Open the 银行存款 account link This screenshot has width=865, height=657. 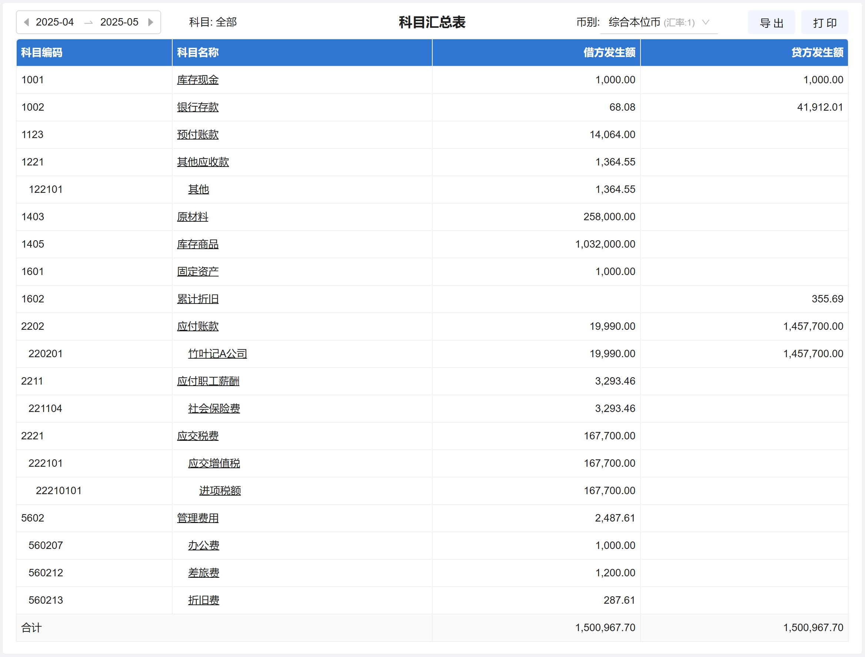click(198, 107)
